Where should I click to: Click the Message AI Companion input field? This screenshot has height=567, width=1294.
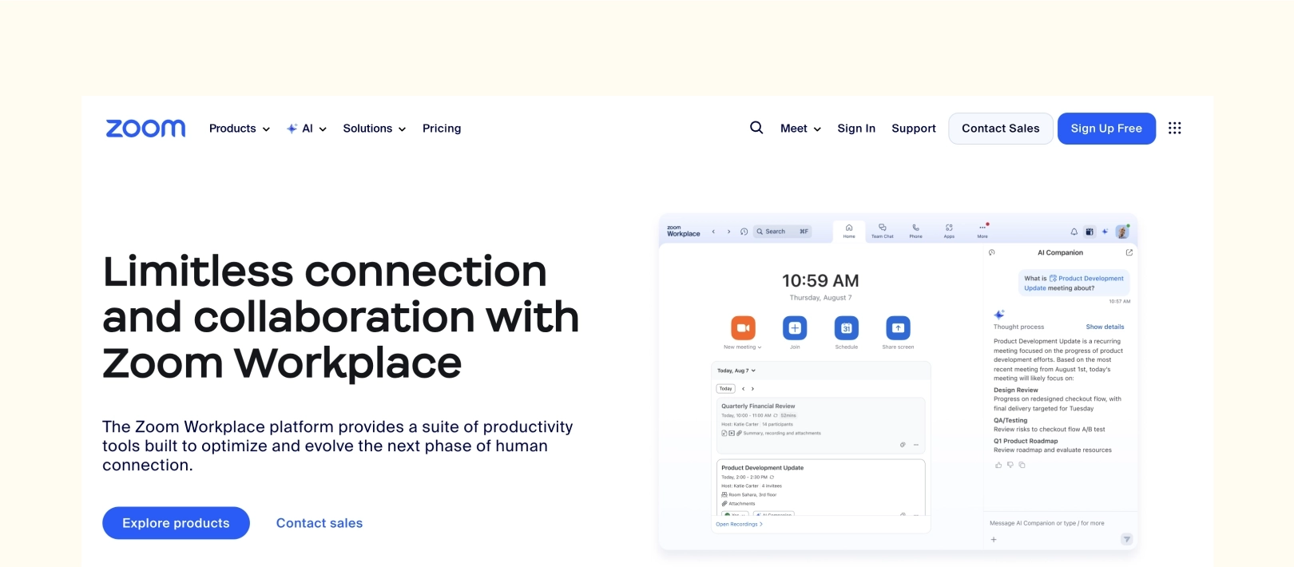point(1047,523)
